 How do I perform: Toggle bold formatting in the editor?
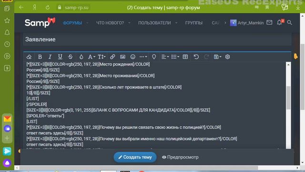click(x=40, y=57)
